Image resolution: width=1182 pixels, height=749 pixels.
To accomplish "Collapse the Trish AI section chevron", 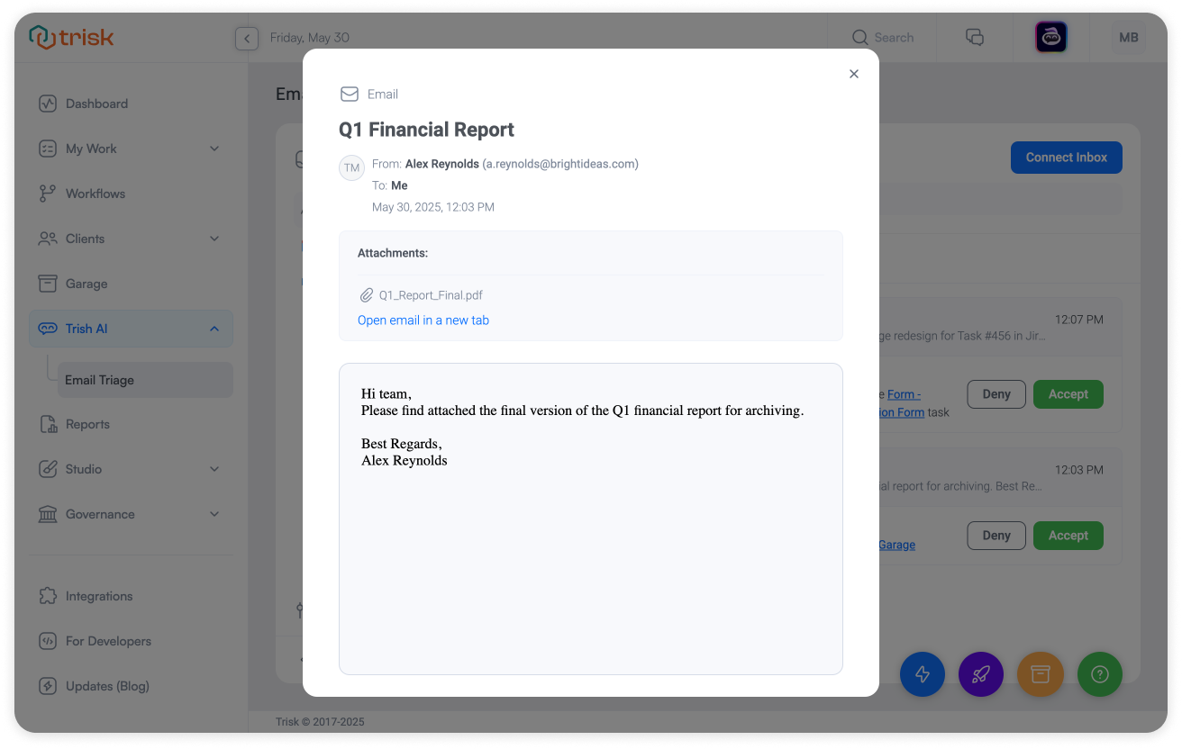I will coord(214,329).
